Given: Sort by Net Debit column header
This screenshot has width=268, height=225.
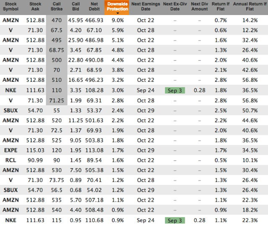Looking at the screenshot, I should coord(94,7).
